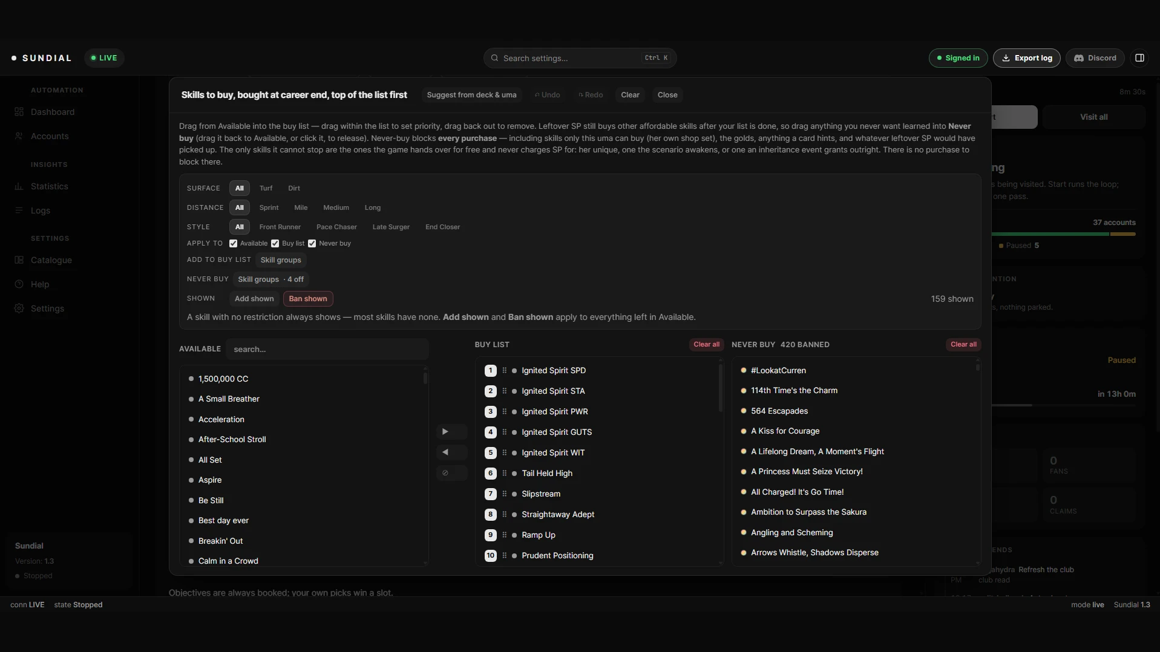This screenshot has height=652, width=1160.
Task: Select All in the Style row
Action: tap(240, 227)
